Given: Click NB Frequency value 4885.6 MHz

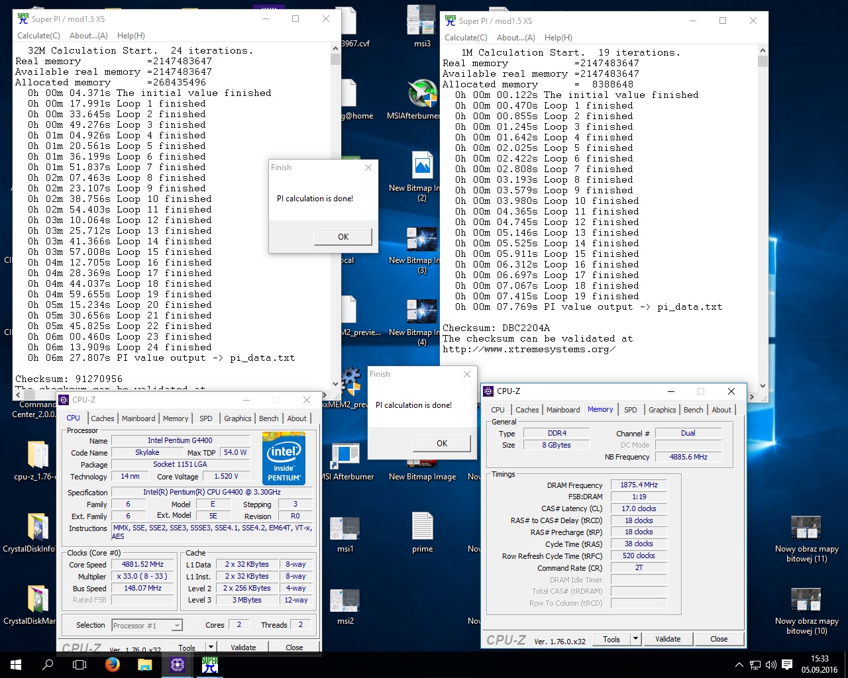Looking at the screenshot, I should 688,457.
